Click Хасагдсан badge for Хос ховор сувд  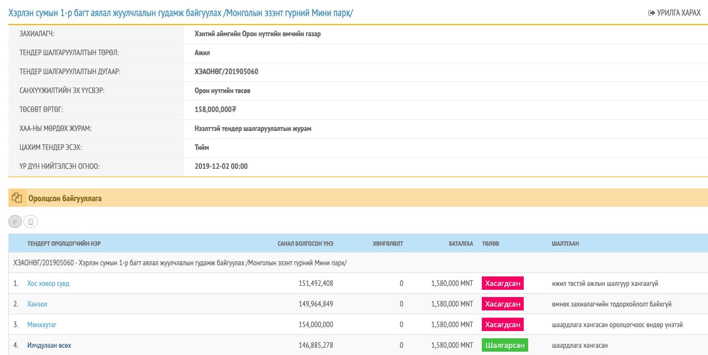[503, 284]
